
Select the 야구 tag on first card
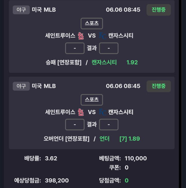coord(21,10)
